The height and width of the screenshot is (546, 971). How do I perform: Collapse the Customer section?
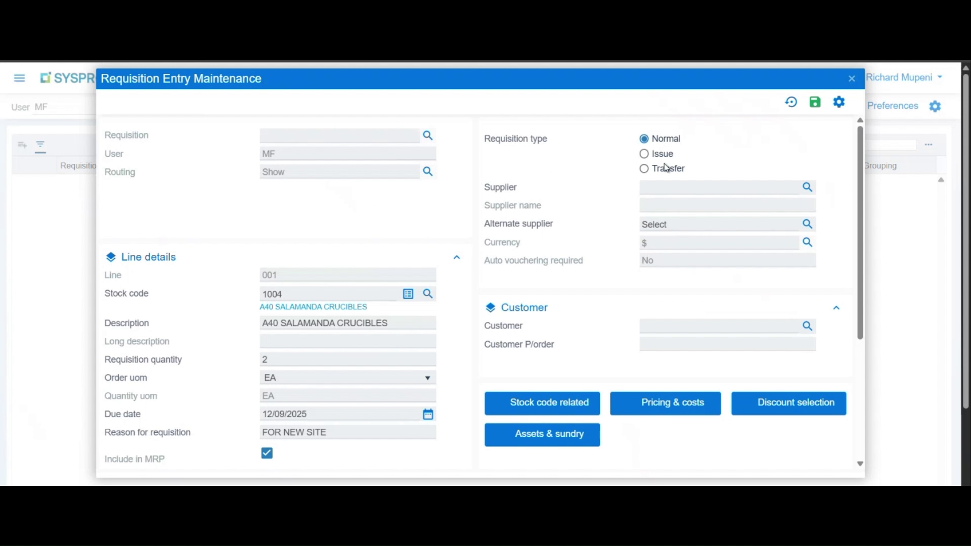836,308
